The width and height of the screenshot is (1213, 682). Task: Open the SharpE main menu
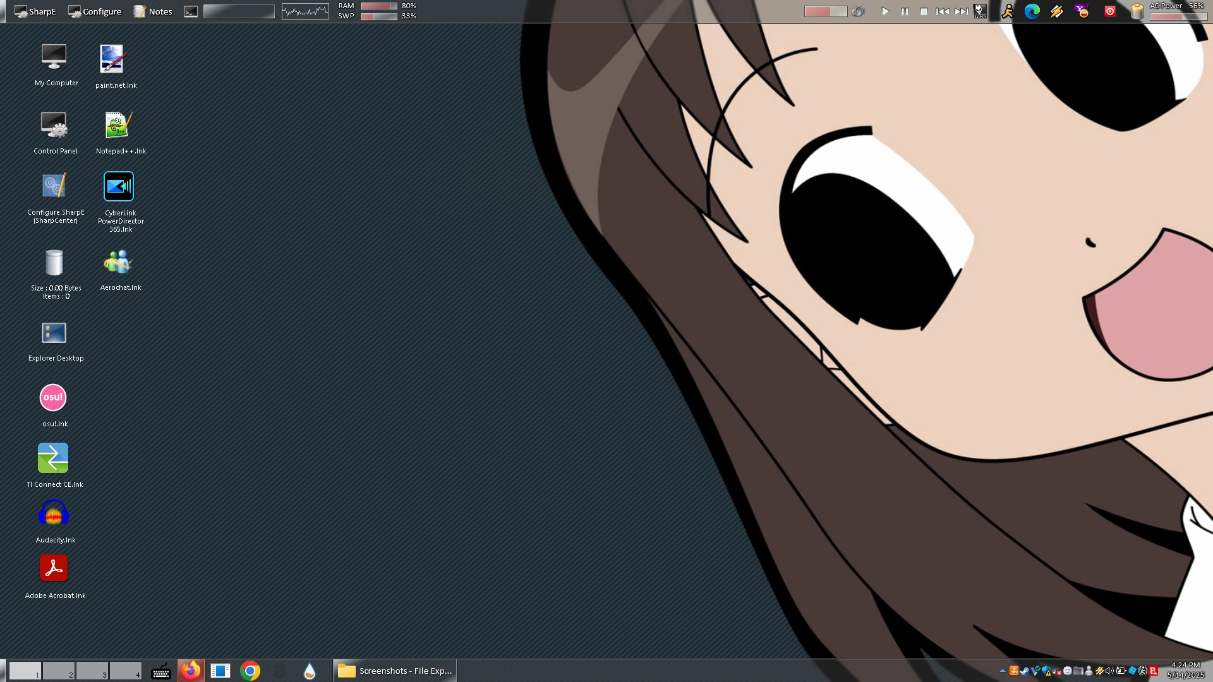pyautogui.click(x=35, y=11)
